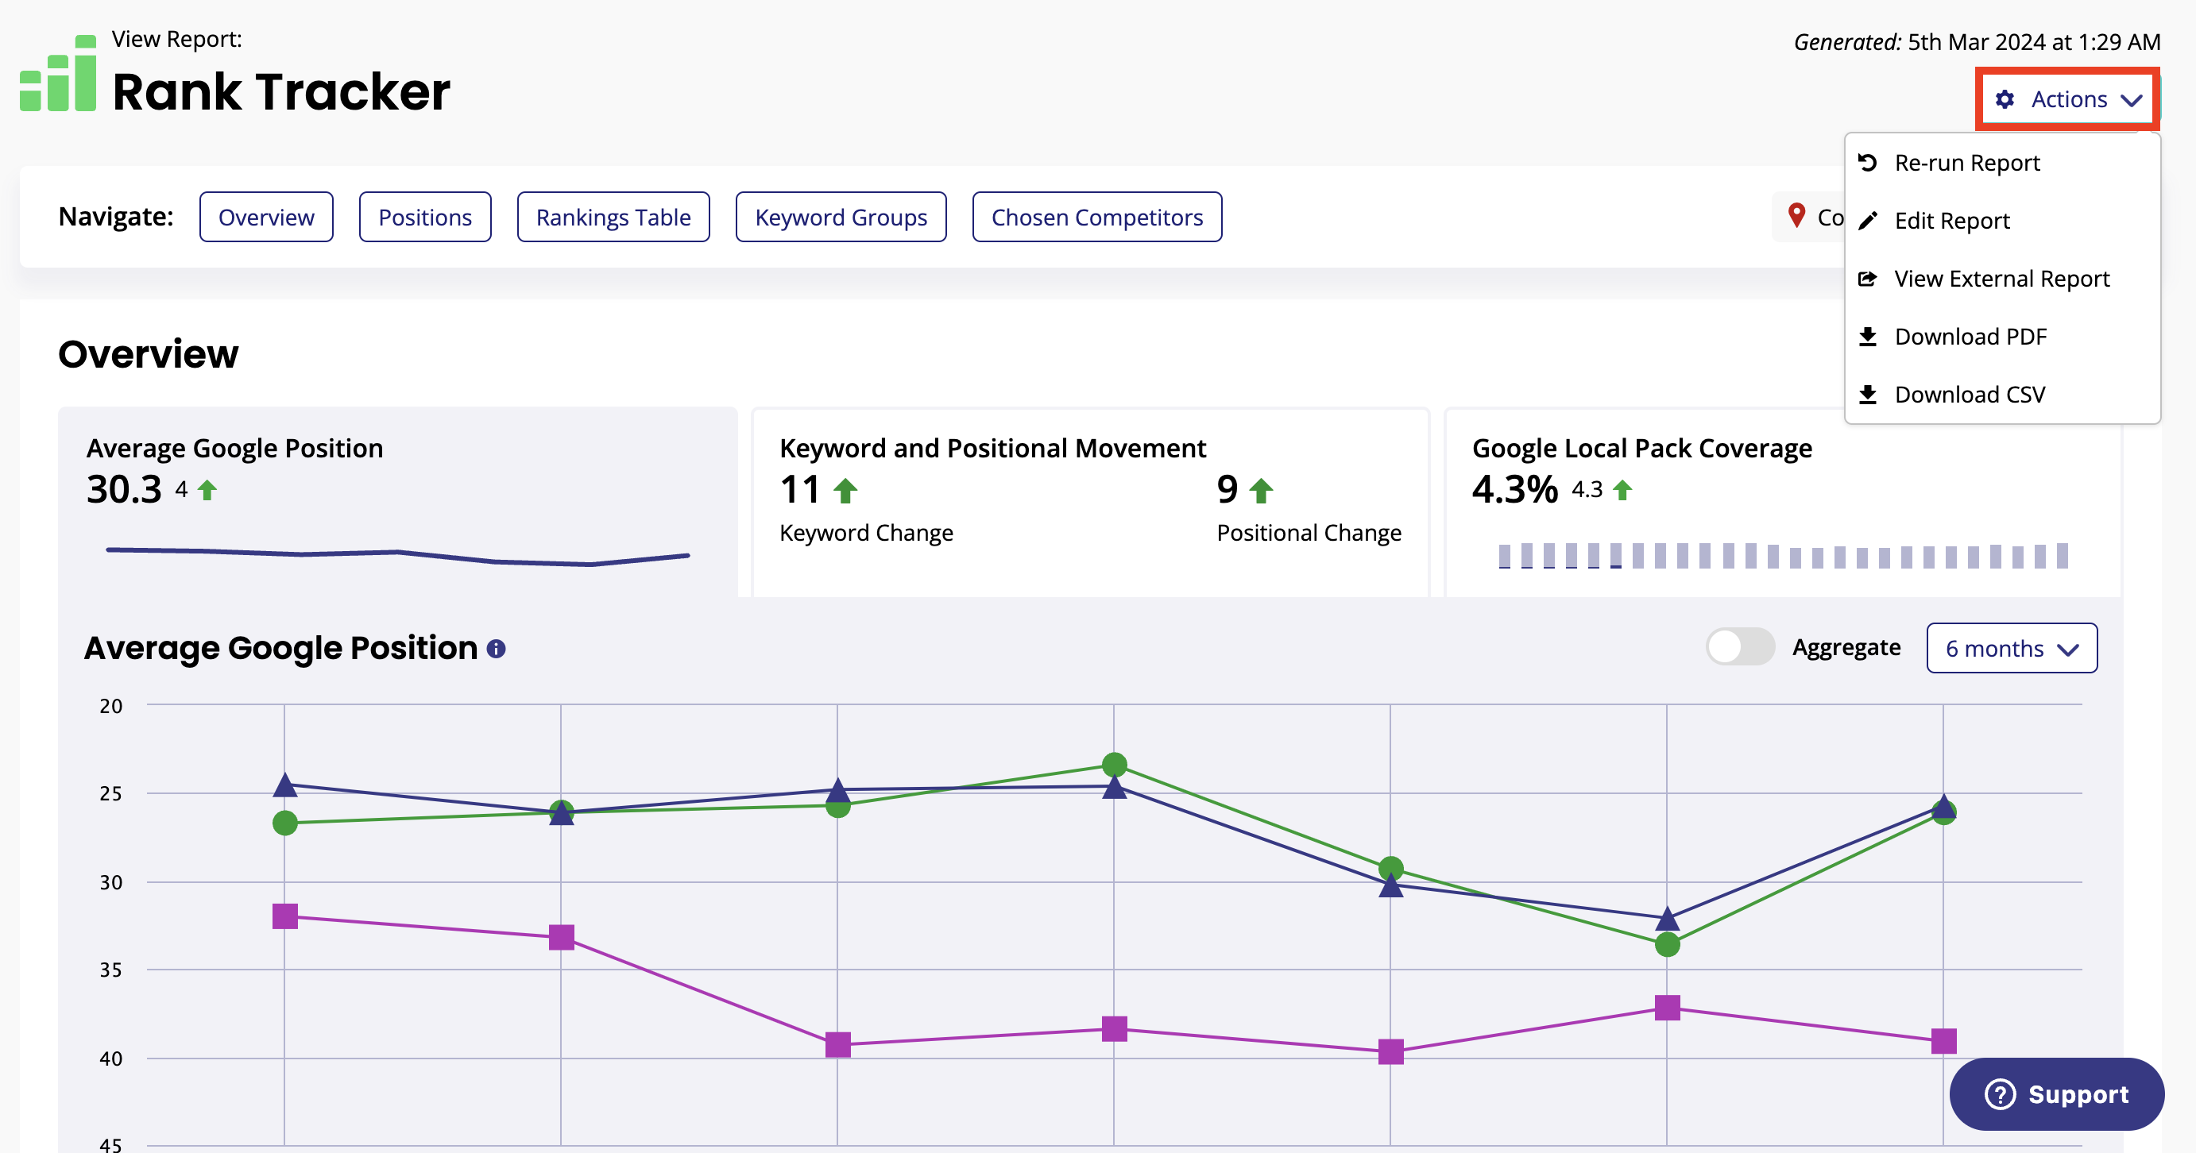Click the Download CSV arrow icon
The height and width of the screenshot is (1153, 2196).
click(x=1868, y=395)
